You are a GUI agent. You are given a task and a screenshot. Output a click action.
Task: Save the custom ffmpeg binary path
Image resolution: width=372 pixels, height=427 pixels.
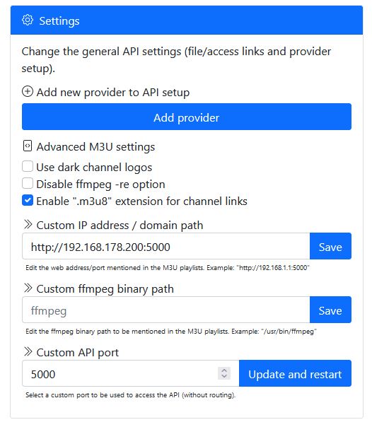coord(330,310)
